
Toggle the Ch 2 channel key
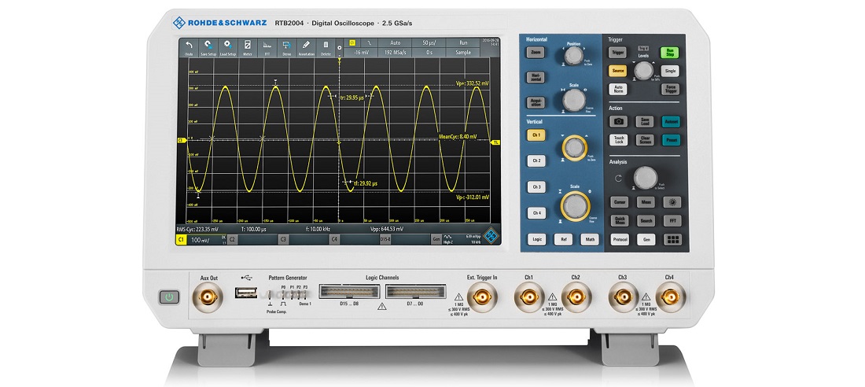point(536,161)
